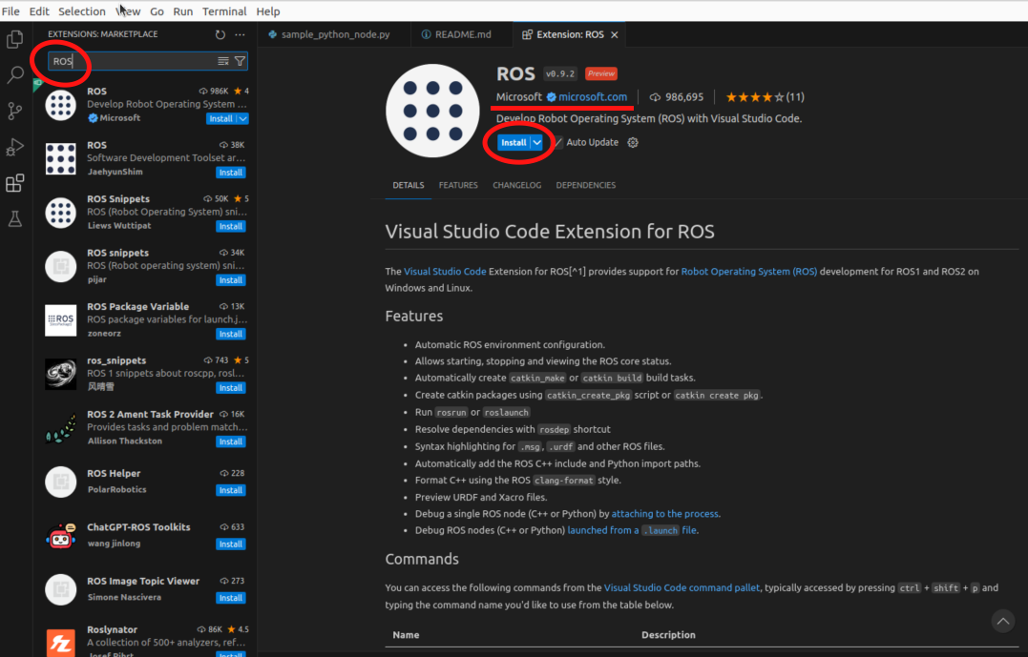Open the Help menu

tap(267, 11)
